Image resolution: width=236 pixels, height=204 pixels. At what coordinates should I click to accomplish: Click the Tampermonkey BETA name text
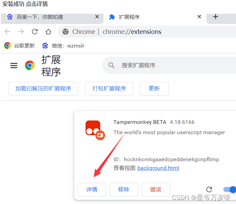pyautogui.click(x=140, y=122)
